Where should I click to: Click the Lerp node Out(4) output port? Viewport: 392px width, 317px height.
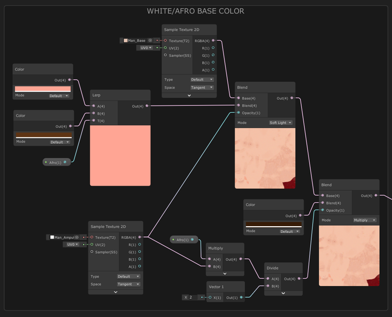[147, 106]
